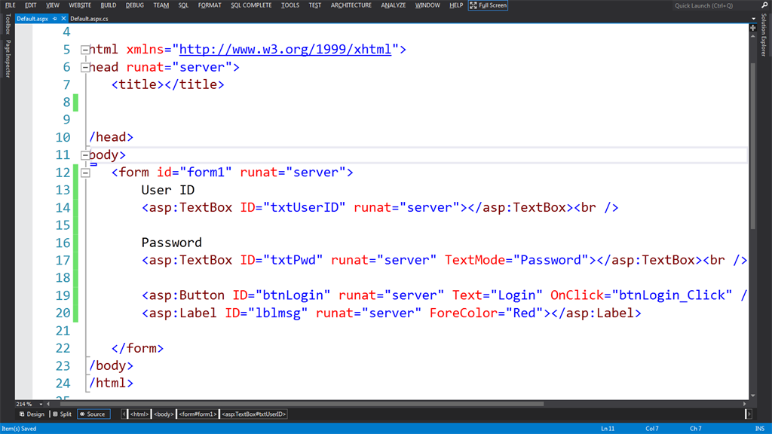
Task: Collapse the html element outline node
Action: [x=85, y=50]
